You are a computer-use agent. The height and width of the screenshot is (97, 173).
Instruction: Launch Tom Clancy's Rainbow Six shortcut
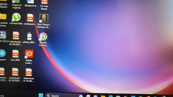(x=44, y=21)
